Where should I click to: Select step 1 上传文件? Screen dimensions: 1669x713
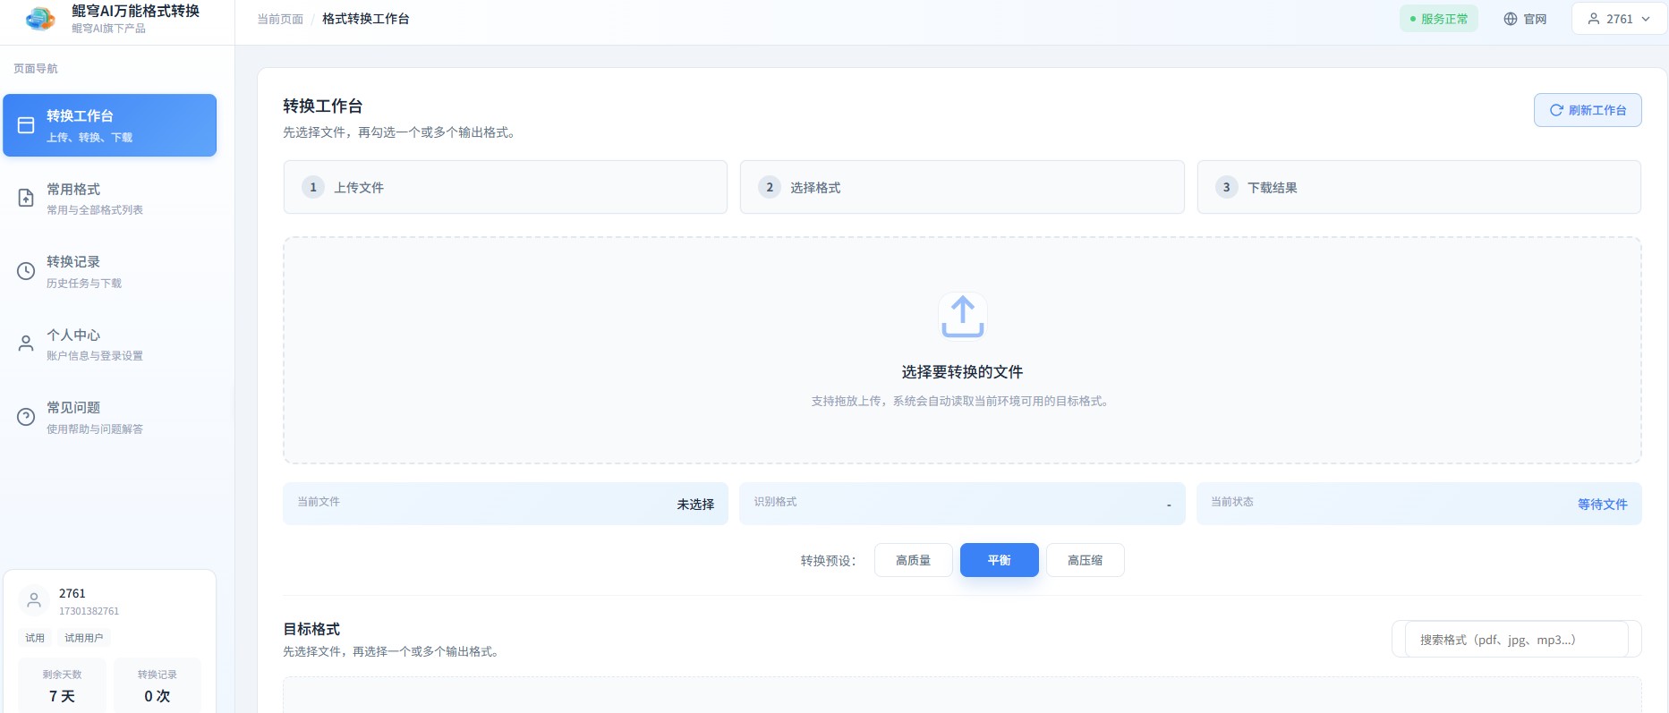tap(506, 187)
